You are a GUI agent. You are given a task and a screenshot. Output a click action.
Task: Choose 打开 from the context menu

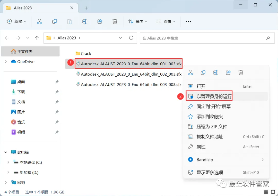[x=226, y=86]
